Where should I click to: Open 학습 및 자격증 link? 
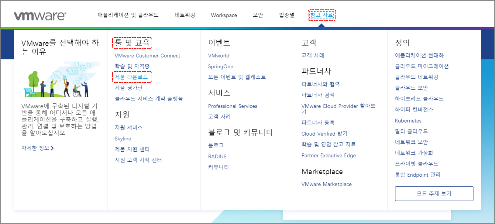132,66
